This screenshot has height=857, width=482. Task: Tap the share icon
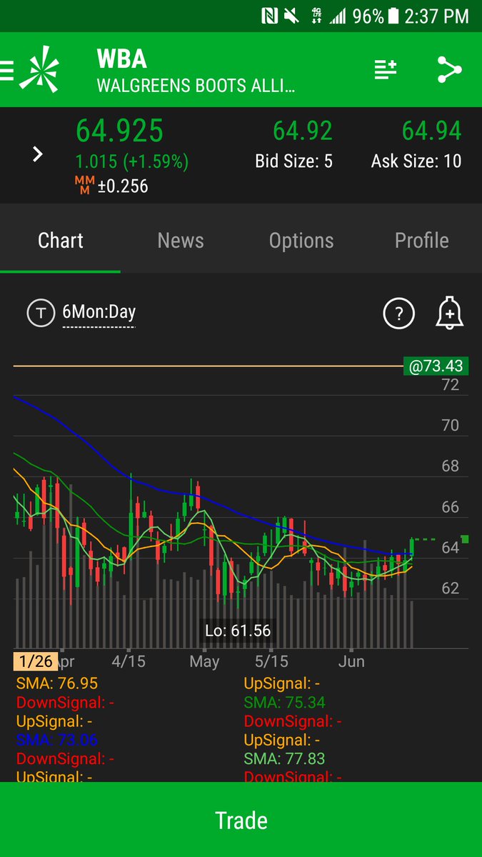click(x=449, y=70)
